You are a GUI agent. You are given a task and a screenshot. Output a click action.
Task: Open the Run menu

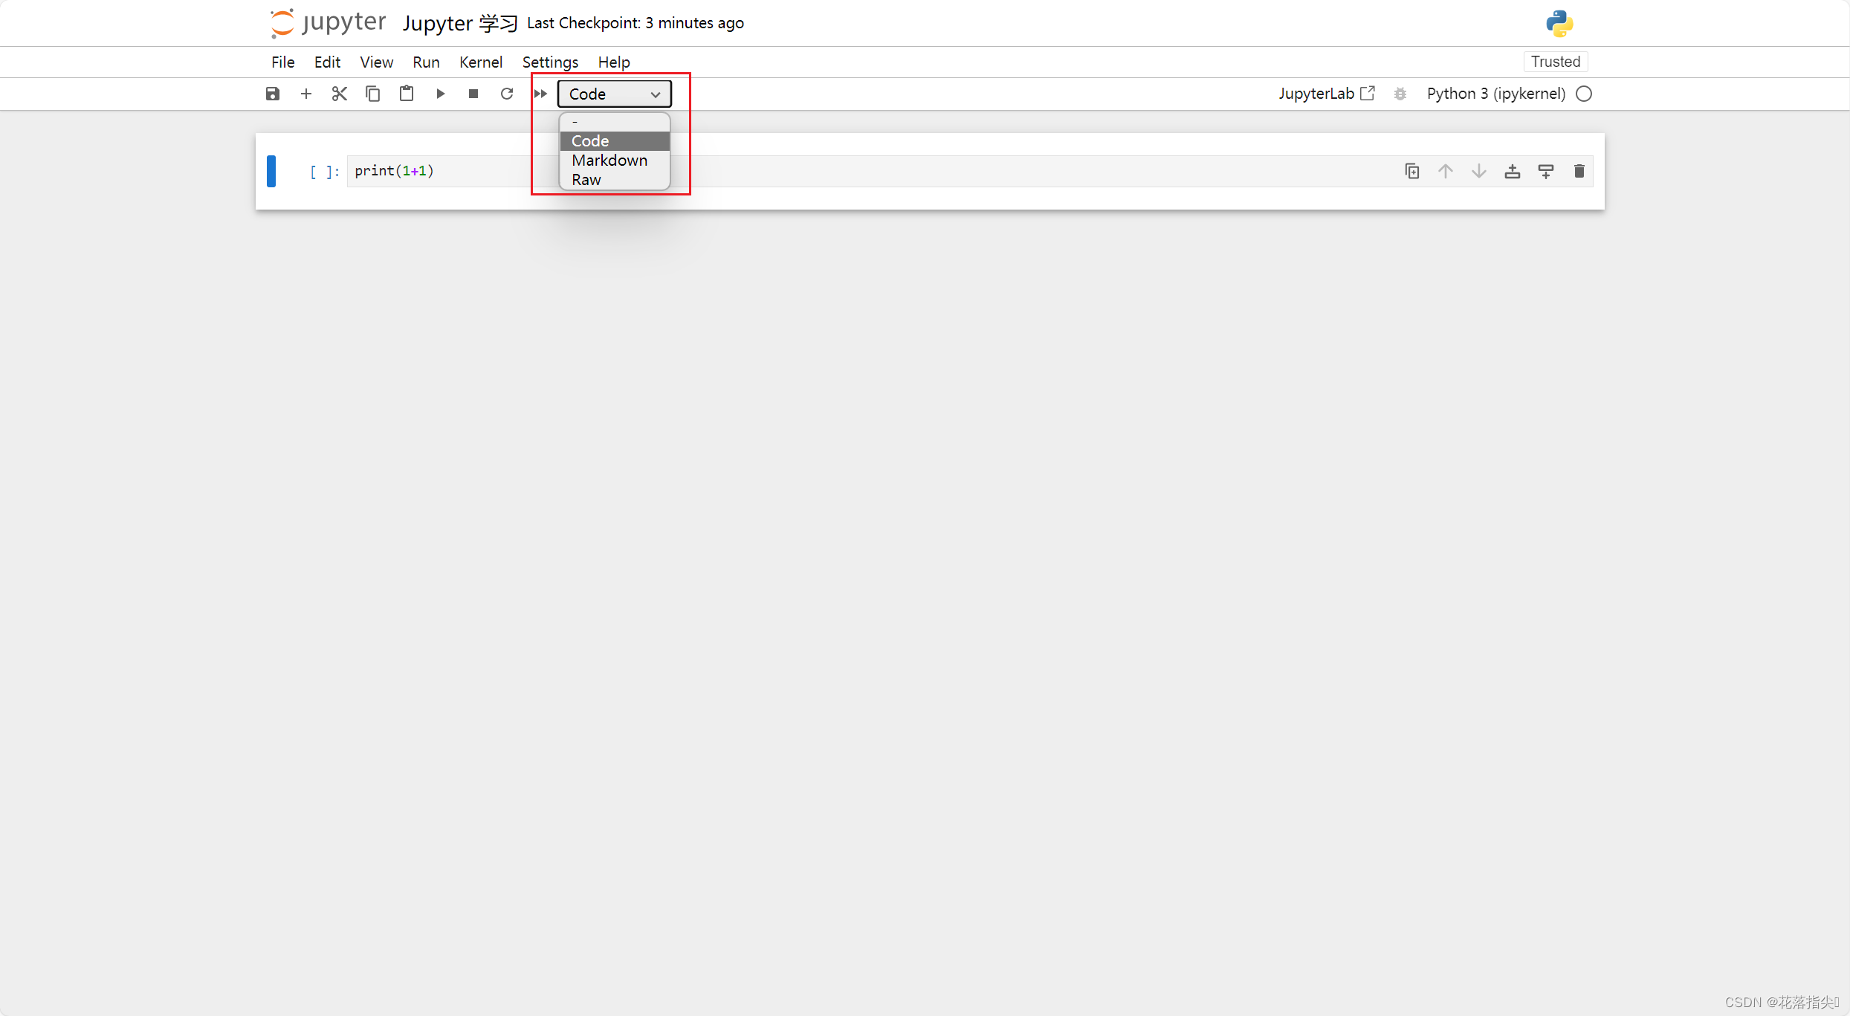tap(426, 62)
